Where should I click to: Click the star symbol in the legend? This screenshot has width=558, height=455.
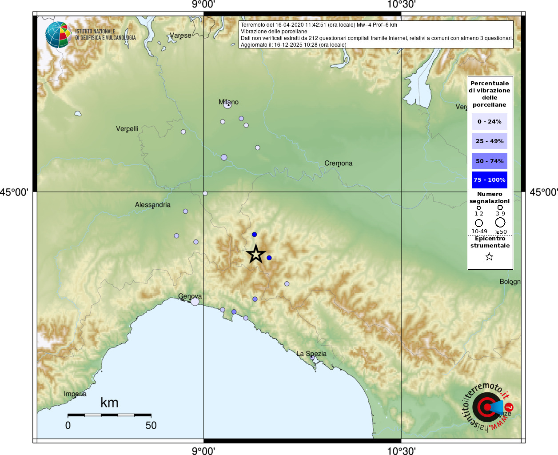(x=489, y=257)
